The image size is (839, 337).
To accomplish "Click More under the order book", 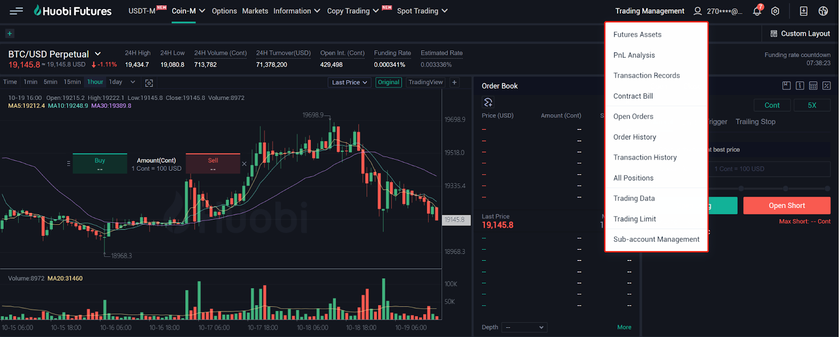I will [624, 327].
